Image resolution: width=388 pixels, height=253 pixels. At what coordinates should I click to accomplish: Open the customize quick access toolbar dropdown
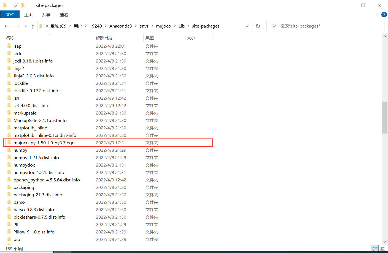coord(29,5)
